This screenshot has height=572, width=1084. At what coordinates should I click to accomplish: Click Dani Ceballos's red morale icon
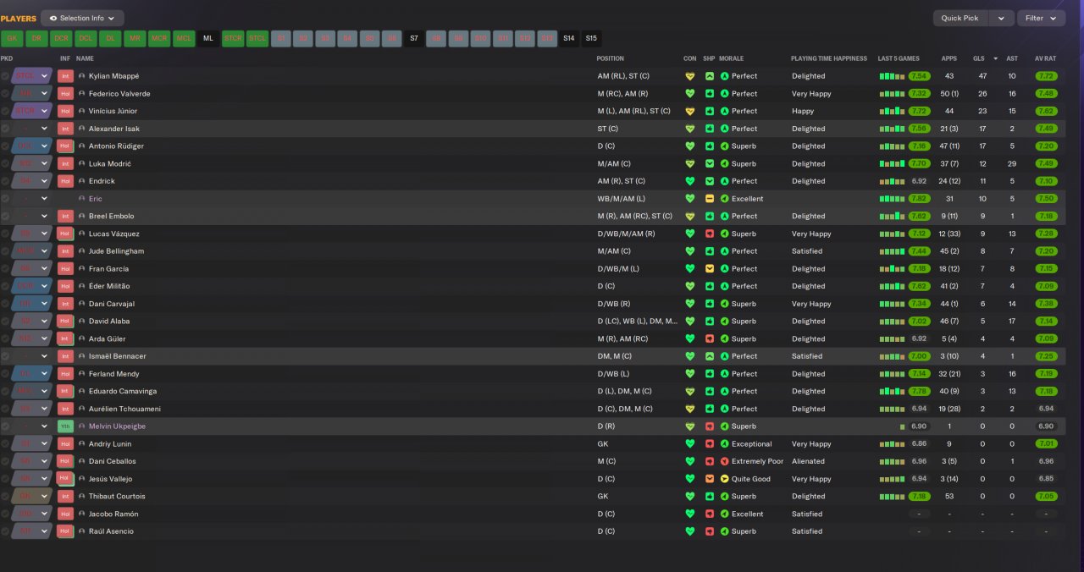pos(724,461)
